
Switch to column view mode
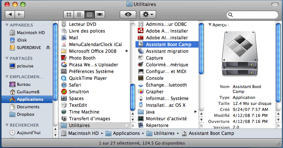tap(90, 14)
